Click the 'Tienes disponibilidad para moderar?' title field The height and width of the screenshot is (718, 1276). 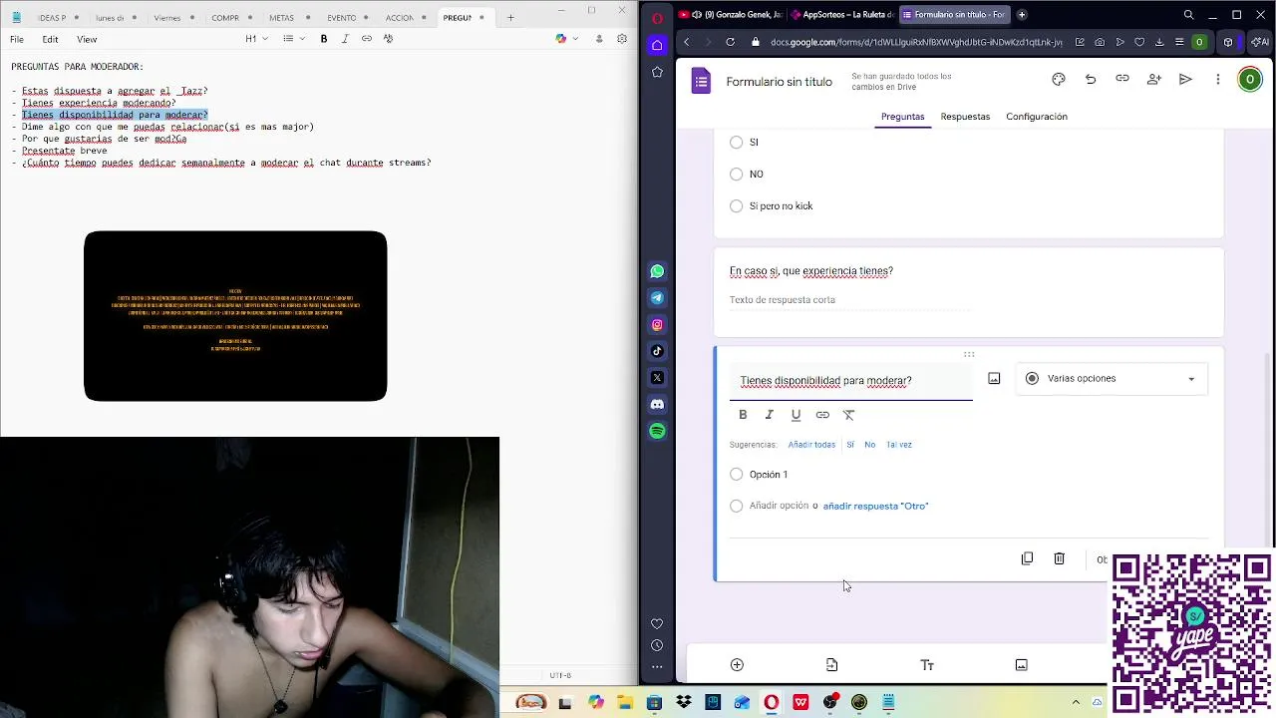pos(850,381)
